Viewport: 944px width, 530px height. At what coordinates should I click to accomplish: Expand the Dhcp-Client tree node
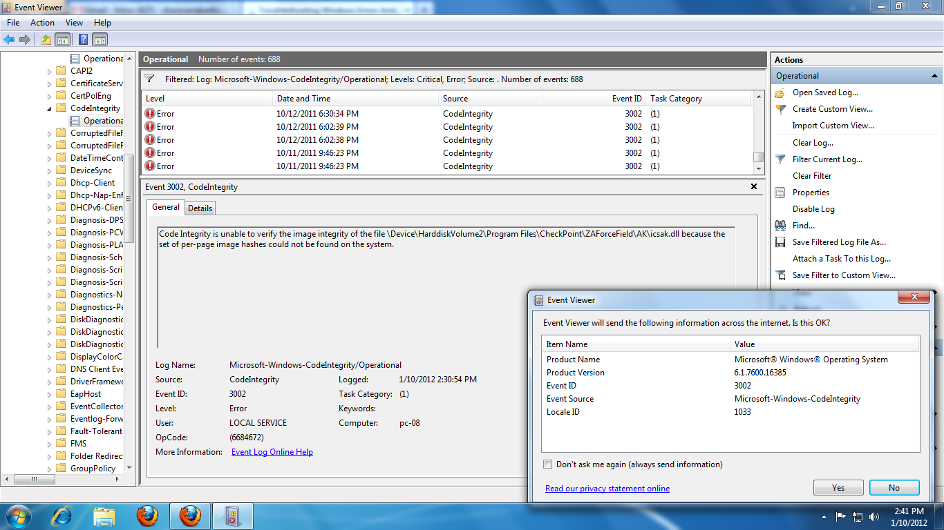pos(50,183)
